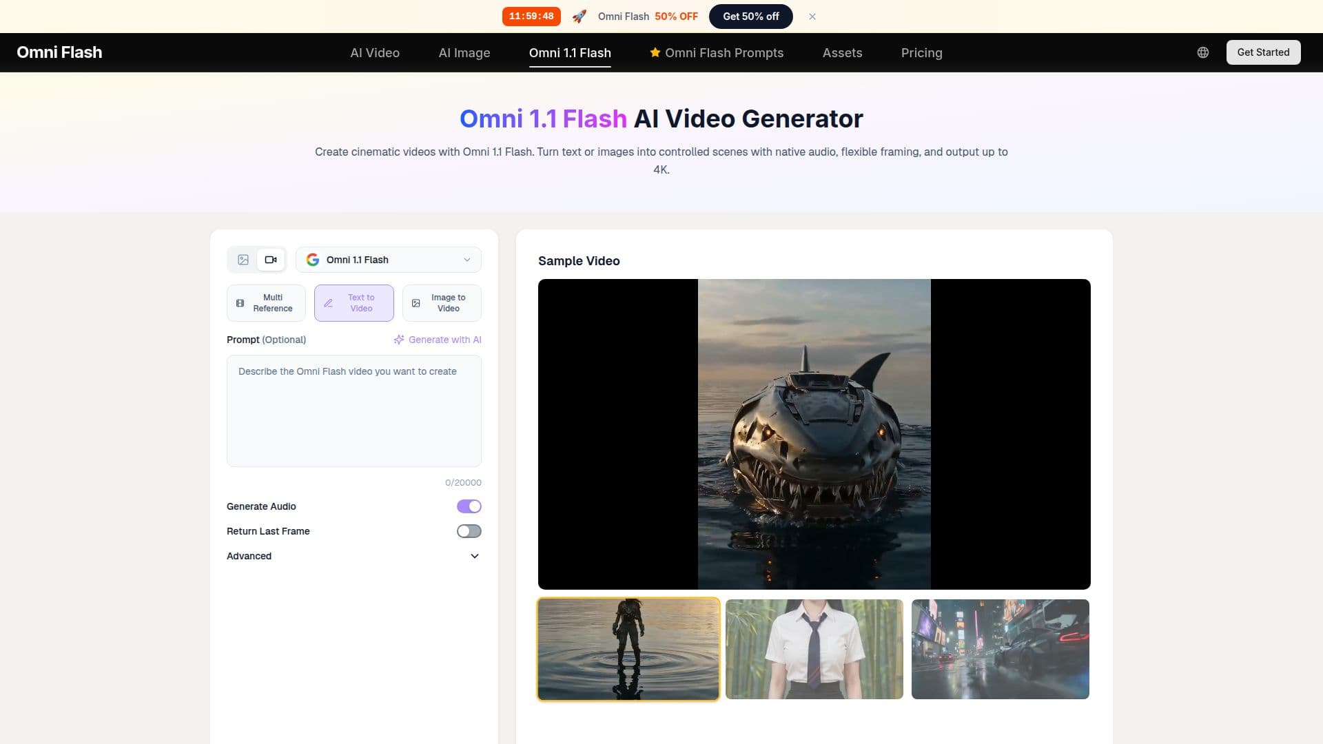Image resolution: width=1323 pixels, height=744 pixels.
Task: Select the Text to Video mode tab
Action: pos(354,303)
